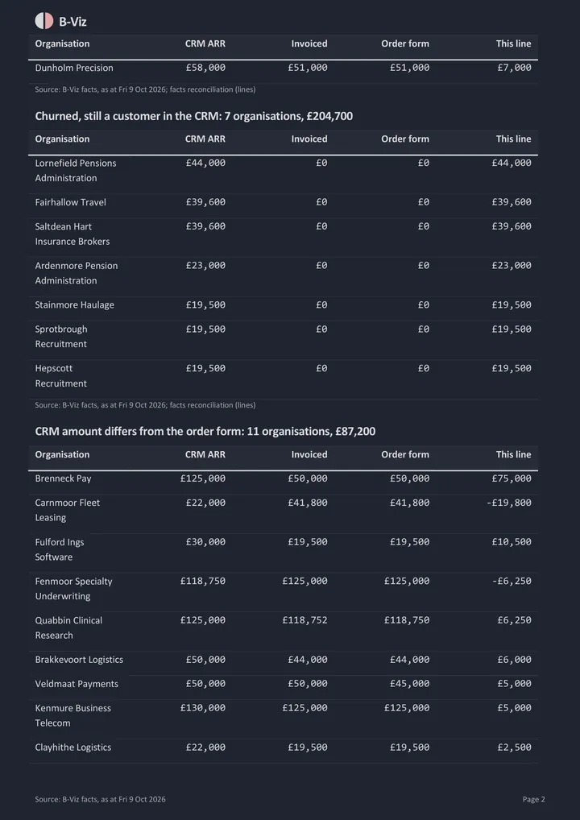Select Lornefield Pensions Administration row name
This screenshot has height=820, width=580.
coord(76,171)
